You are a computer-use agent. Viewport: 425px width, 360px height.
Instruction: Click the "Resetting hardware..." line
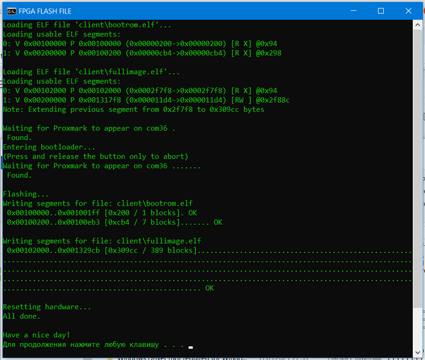pos(47,307)
